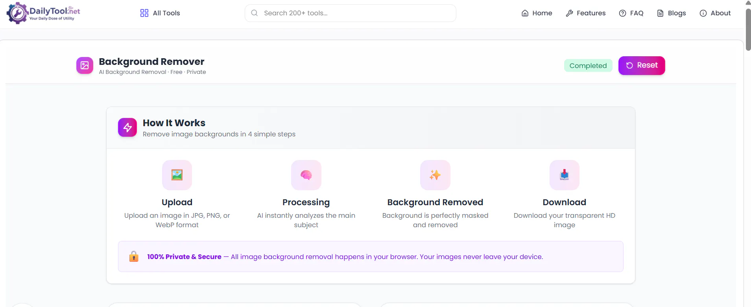Click 'Your images never leave your device' sentence

pyautogui.click(x=481, y=257)
